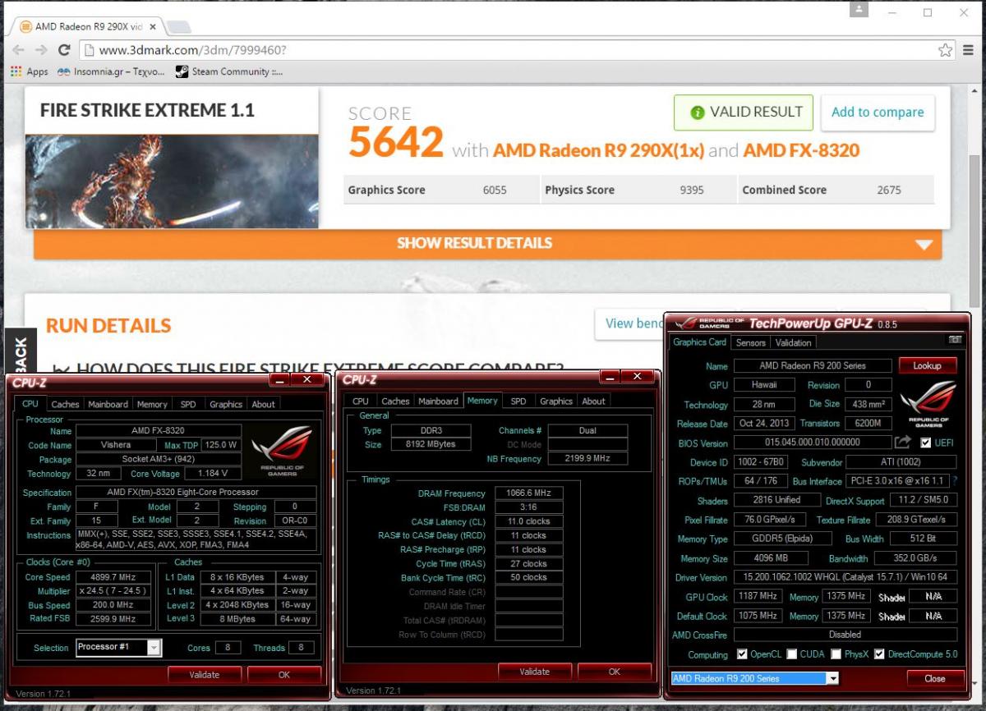
Task: Click the Combined Score value 2675
Action: (x=889, y=190)
